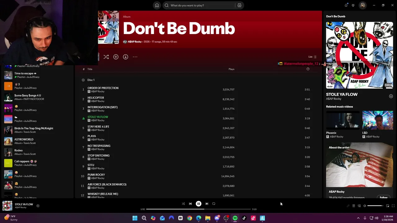The height and width of the screenshot is (223, 397).
Task: Open the notifications bell
Action: [346, 5]
